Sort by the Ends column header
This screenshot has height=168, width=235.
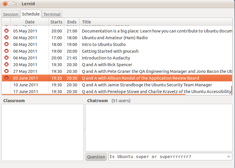72,22
